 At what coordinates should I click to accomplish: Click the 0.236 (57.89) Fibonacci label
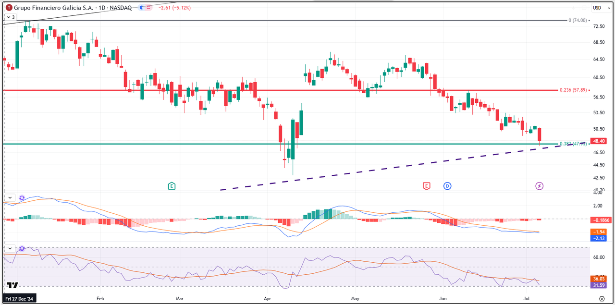tap(573, 90)
